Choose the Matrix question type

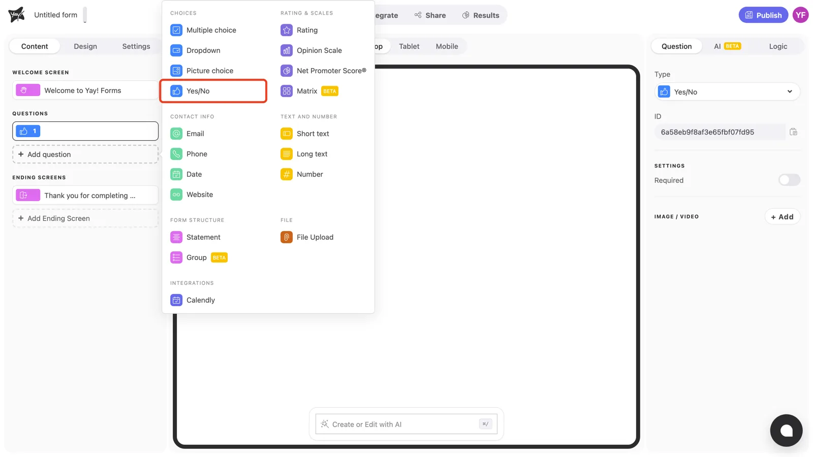click(309, 91)
